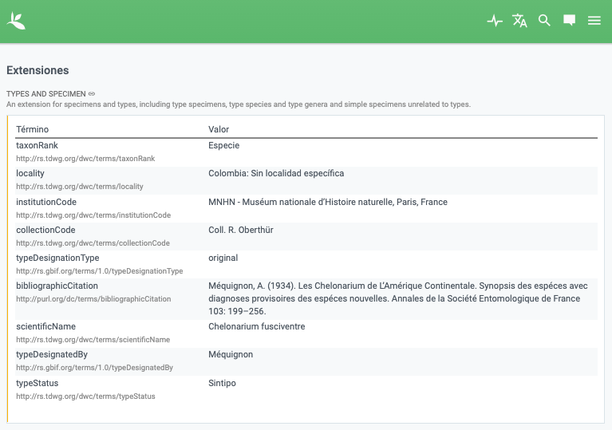
Task: Open the collectionCode term URL
Action: (93, 243)
